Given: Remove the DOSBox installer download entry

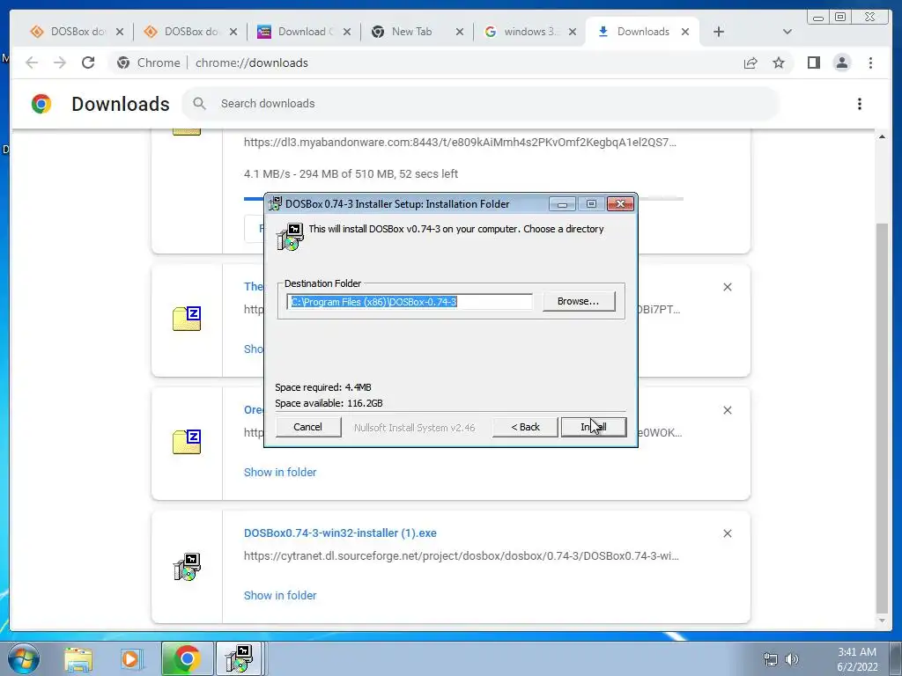Looking at the screenshot, I should coord(727,533).
